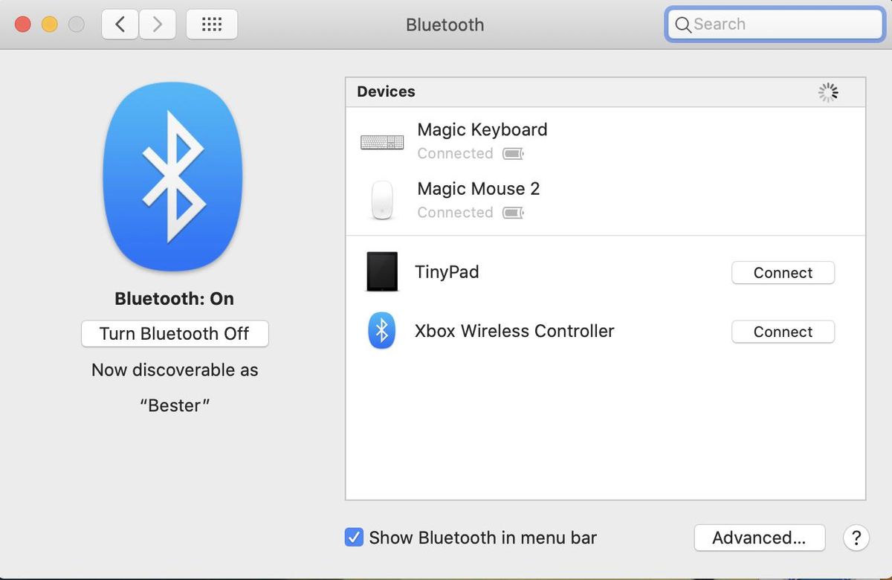Close the Bluetooth window with red button

(x=23, y=25)
